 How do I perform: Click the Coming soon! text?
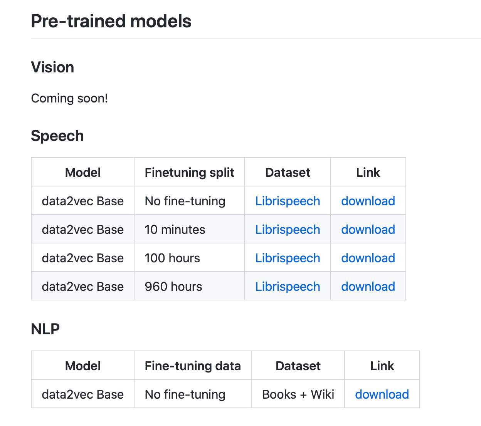coord(69,98)
